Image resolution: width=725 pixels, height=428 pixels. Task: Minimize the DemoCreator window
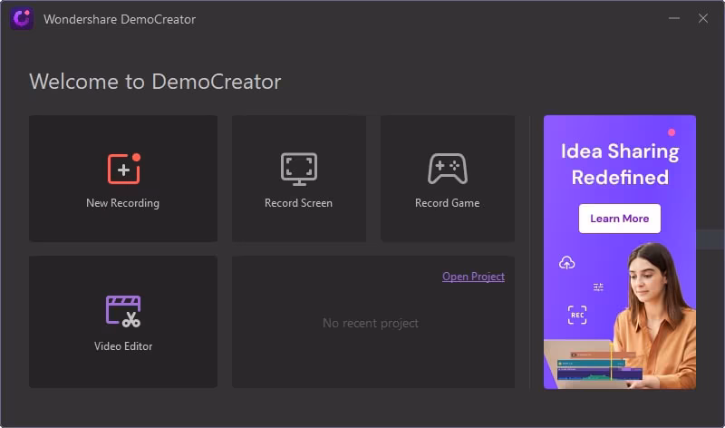[674, 18]
